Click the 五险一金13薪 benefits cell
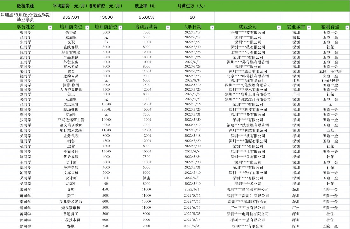The width and height of the screenshot is (350, 229). click(x=330, y=71)
